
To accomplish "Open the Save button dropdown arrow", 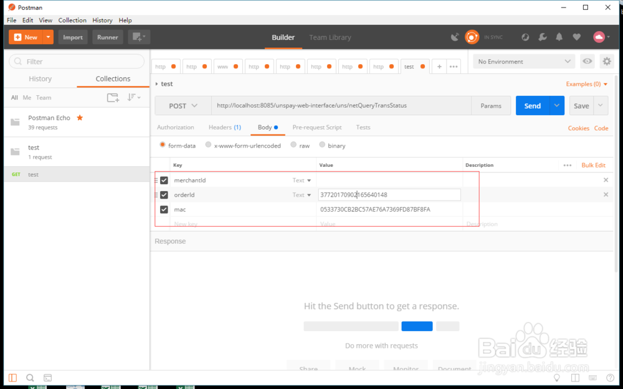I will click(601, 106).
